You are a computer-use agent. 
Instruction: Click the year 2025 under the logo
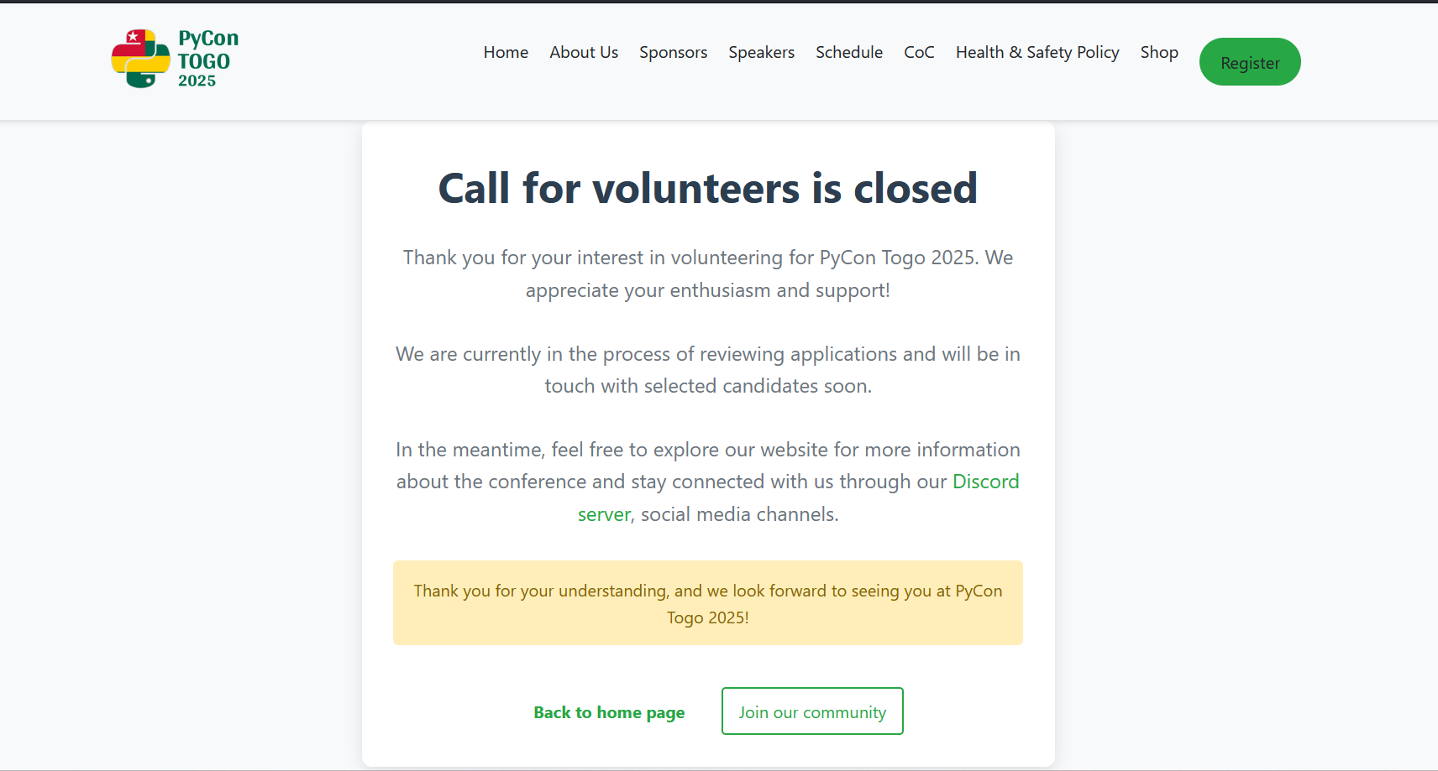coord(197,81)
